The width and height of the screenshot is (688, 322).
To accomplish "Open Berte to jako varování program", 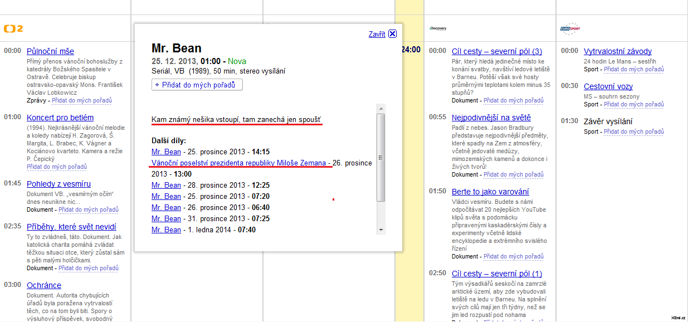I will tap(490, 192).
